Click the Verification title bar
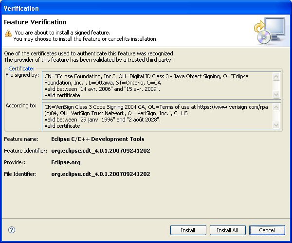The width and height of the screenshot is (292, 243). click(146, 8)
